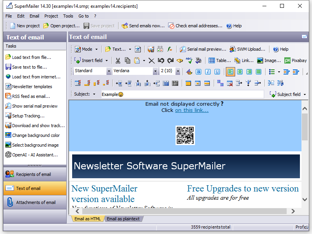Click the Delete X icon in the toolbar
312x234 pixels.
(151, 60)
